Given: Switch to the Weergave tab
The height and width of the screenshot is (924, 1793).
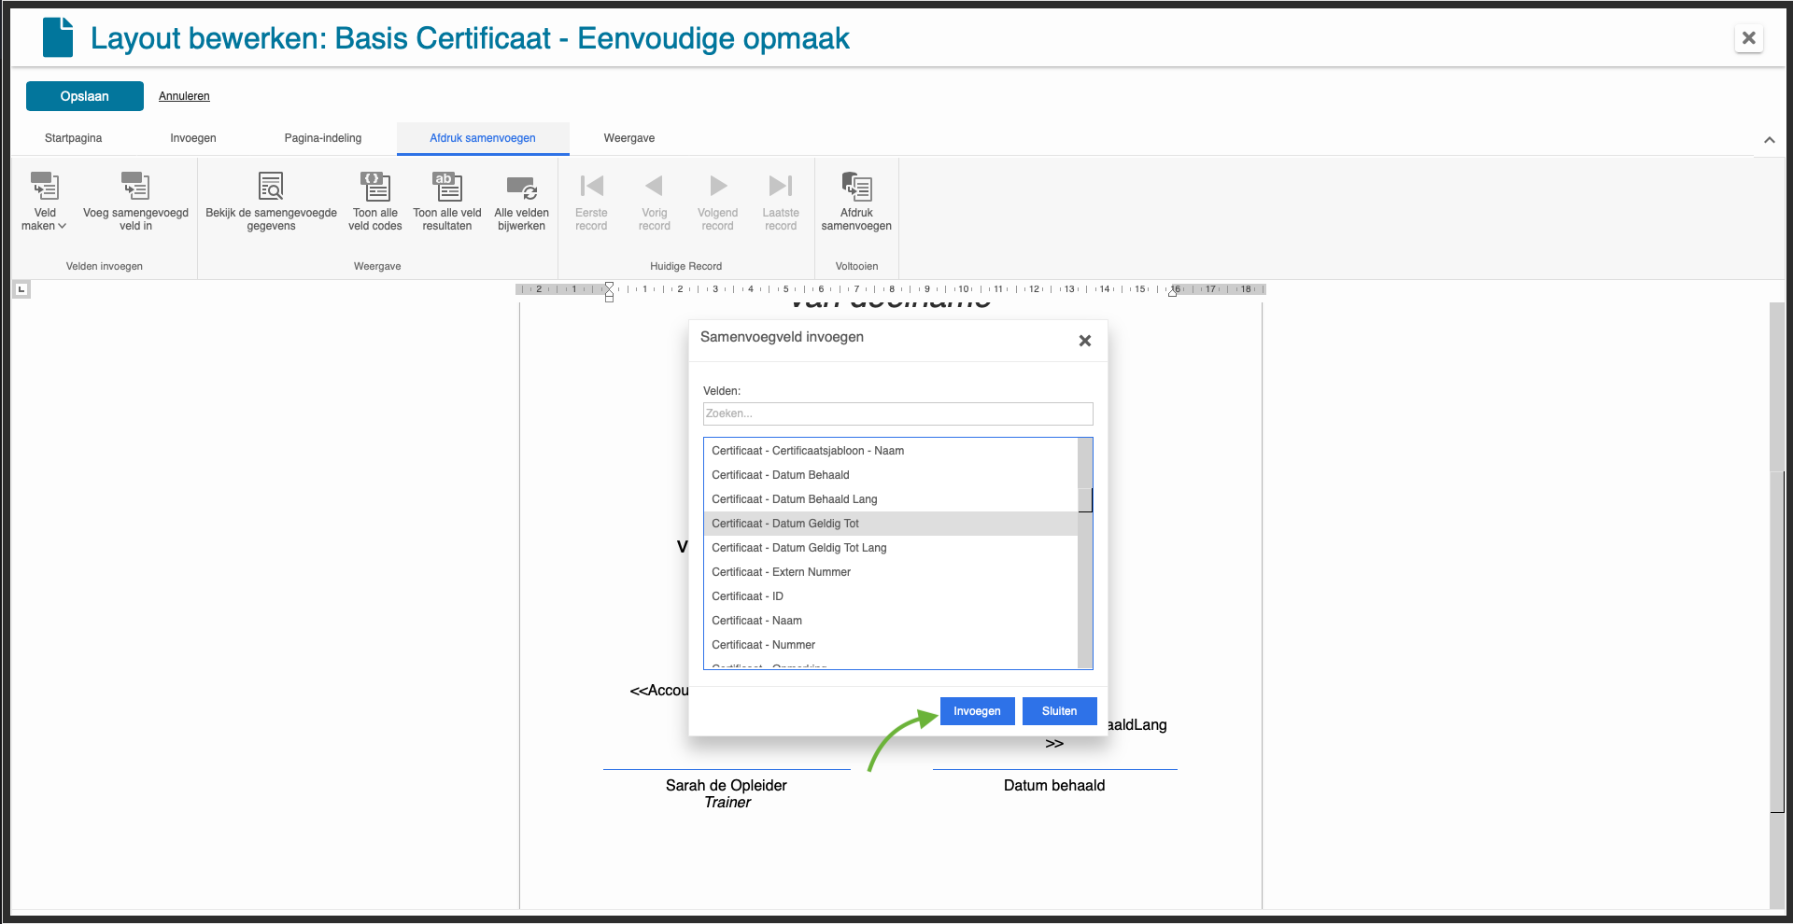Looking at the screenshot, I should click(x=628, y=137).
